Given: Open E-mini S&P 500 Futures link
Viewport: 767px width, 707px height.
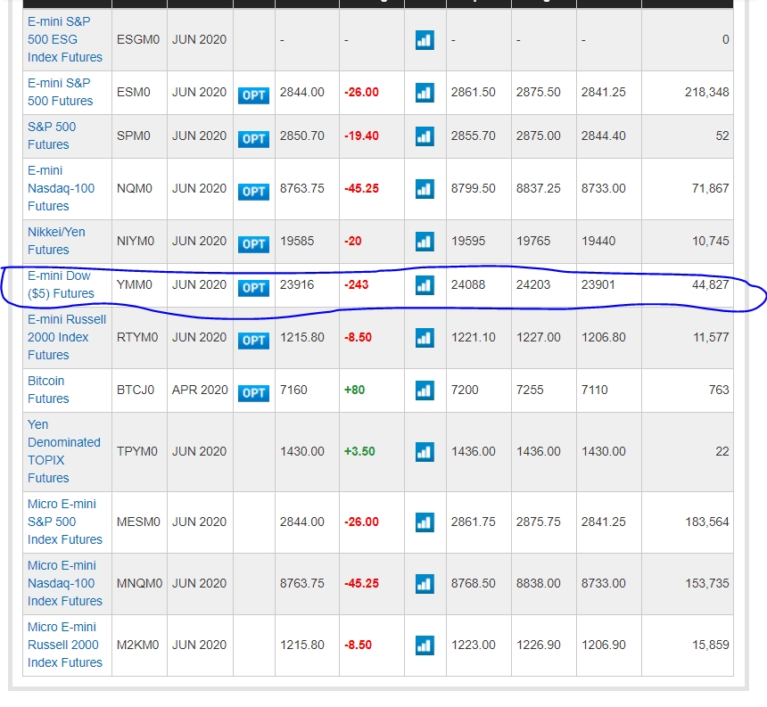Looking at the screenshot, I should (60, 92).
